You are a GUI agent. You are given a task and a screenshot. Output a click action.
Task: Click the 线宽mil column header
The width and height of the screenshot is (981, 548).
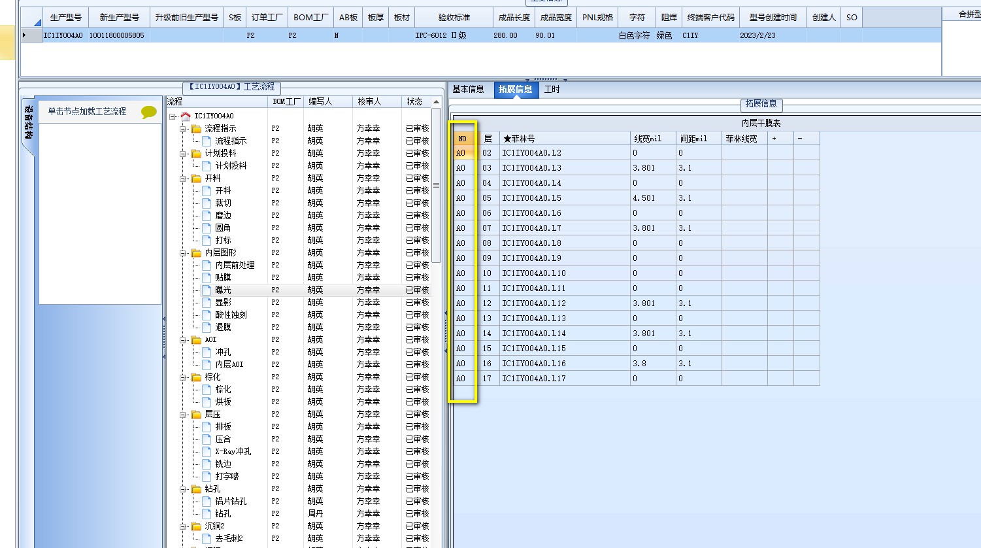click(653, 139)
